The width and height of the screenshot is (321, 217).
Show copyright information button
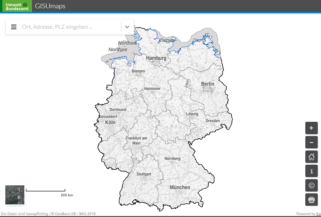[x=311, y=185]
